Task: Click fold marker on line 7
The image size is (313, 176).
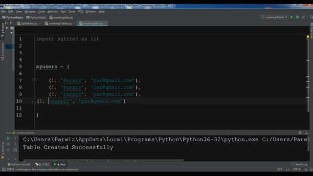Action: (x=34, y=80)
